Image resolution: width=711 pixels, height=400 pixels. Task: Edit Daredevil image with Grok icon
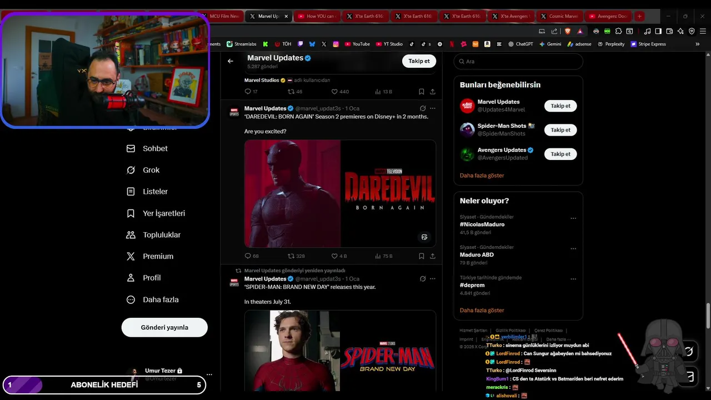click(x=424, y=237)
